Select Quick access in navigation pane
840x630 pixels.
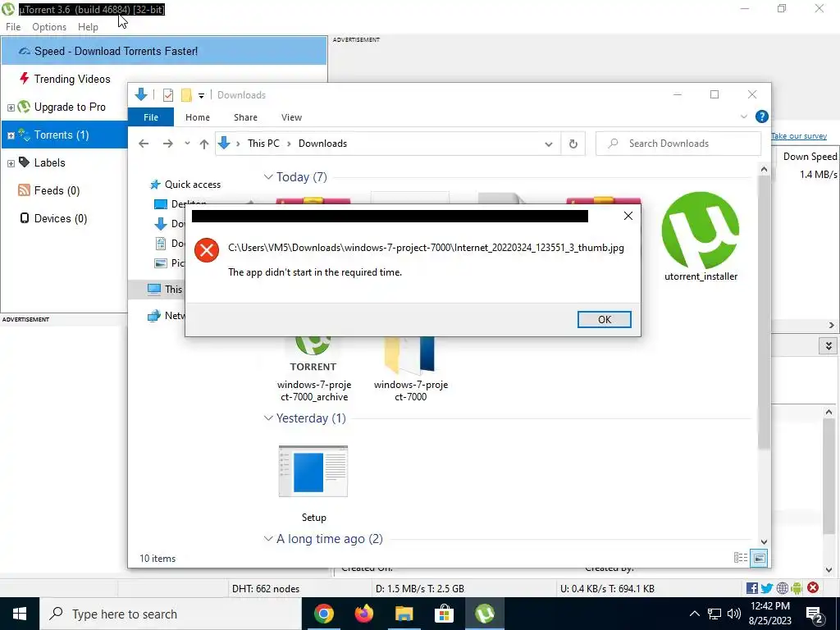(x=192, y=185)
